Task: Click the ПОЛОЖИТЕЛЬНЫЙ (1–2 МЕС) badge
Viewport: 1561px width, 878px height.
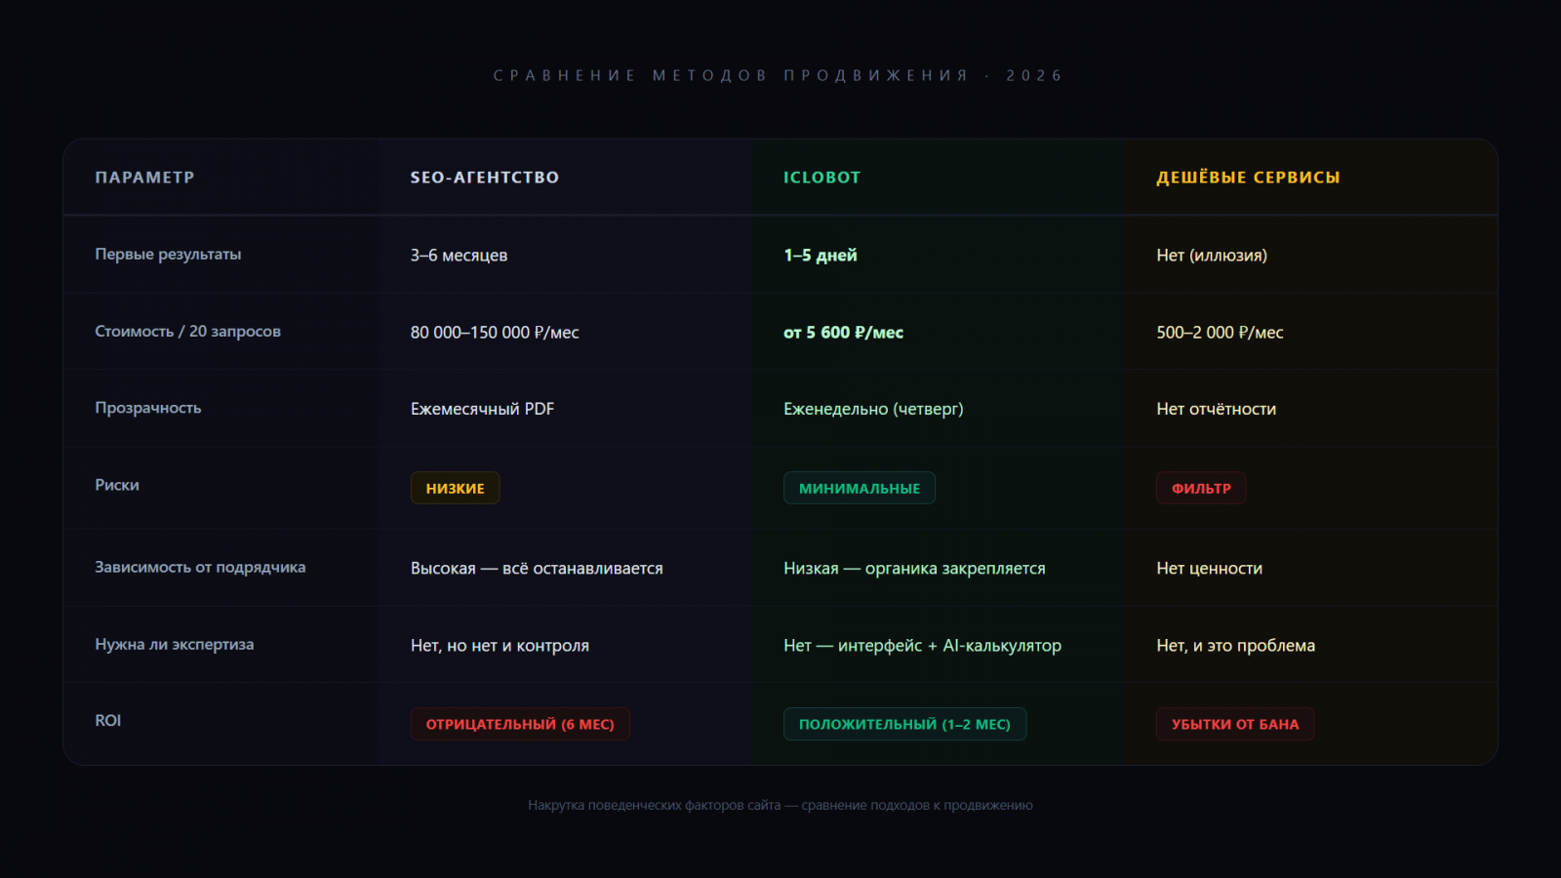Action: [904, 724]
